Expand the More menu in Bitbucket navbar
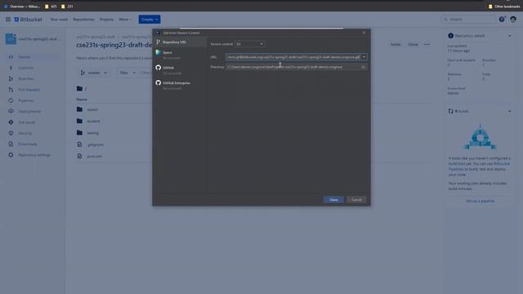This screenshot has width=523, height=294. [125, 20]
